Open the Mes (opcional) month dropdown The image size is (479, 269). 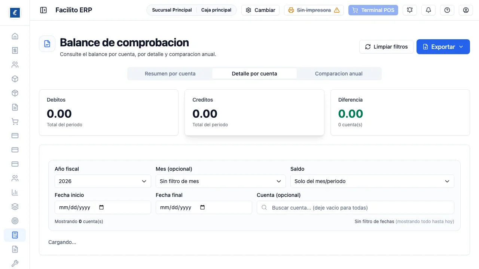(221, 181)
